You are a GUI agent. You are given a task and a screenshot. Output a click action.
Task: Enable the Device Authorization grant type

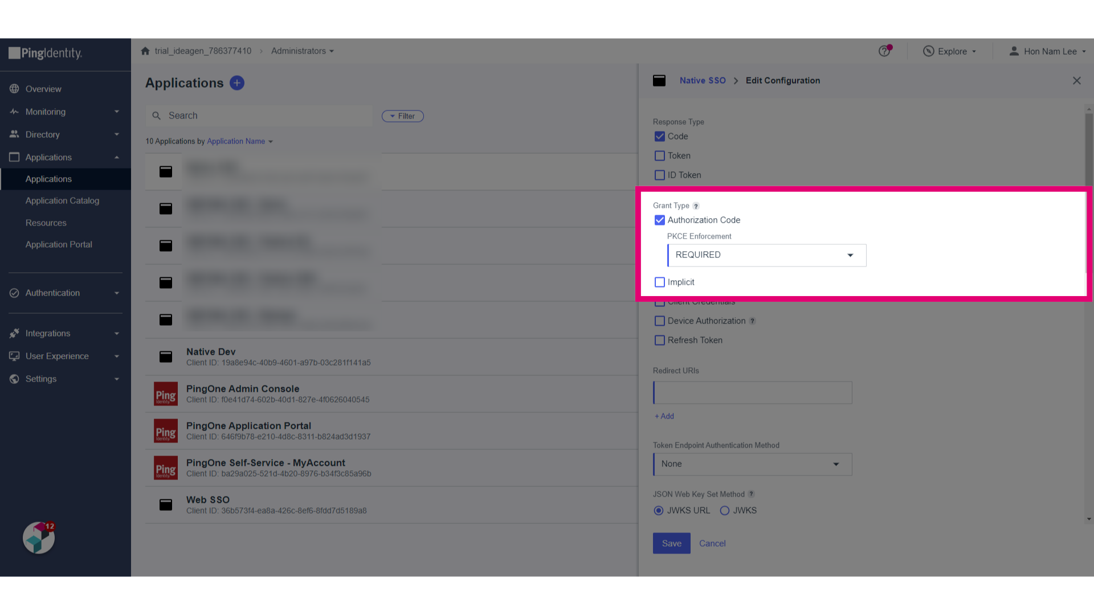660,321
